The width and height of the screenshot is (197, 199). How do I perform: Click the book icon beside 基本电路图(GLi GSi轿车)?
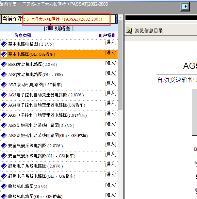coord(4,54)
